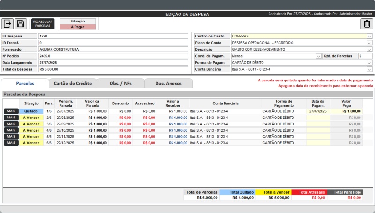
Task: Click the Qtd. de Parcelas field
Action: click(x=365, y=56)
